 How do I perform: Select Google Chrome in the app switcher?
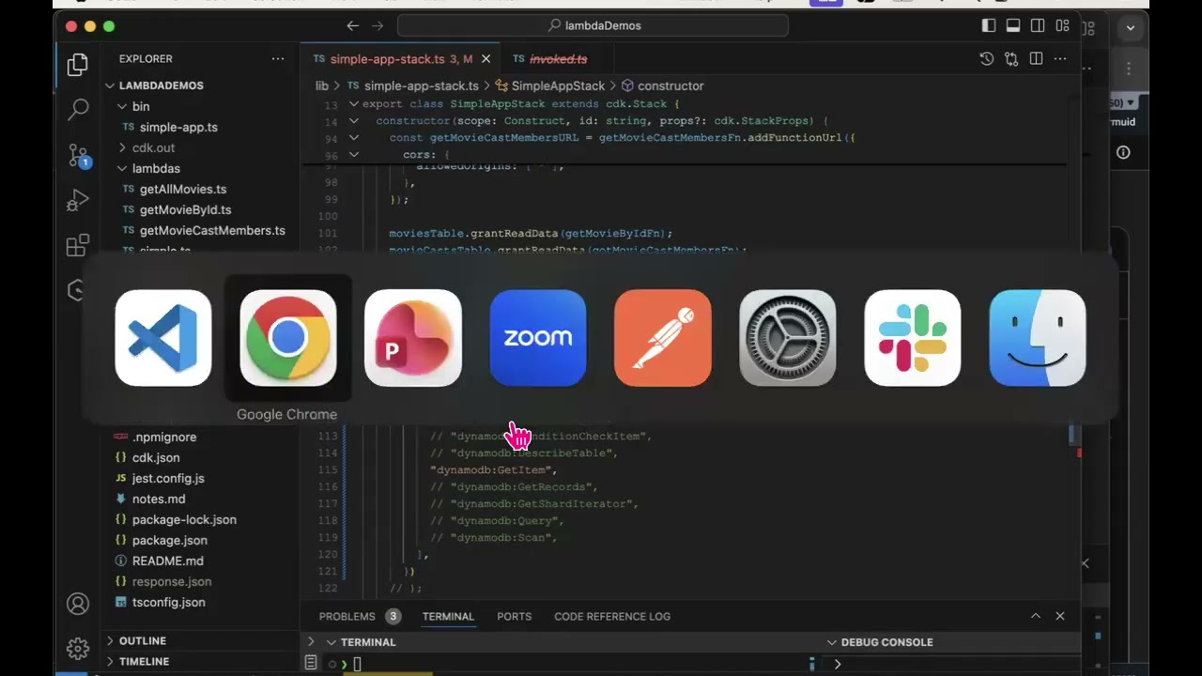point(288,338)
